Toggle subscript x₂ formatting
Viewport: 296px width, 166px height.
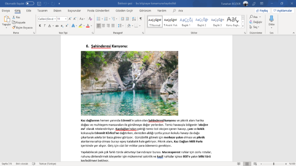click(62, 26)
